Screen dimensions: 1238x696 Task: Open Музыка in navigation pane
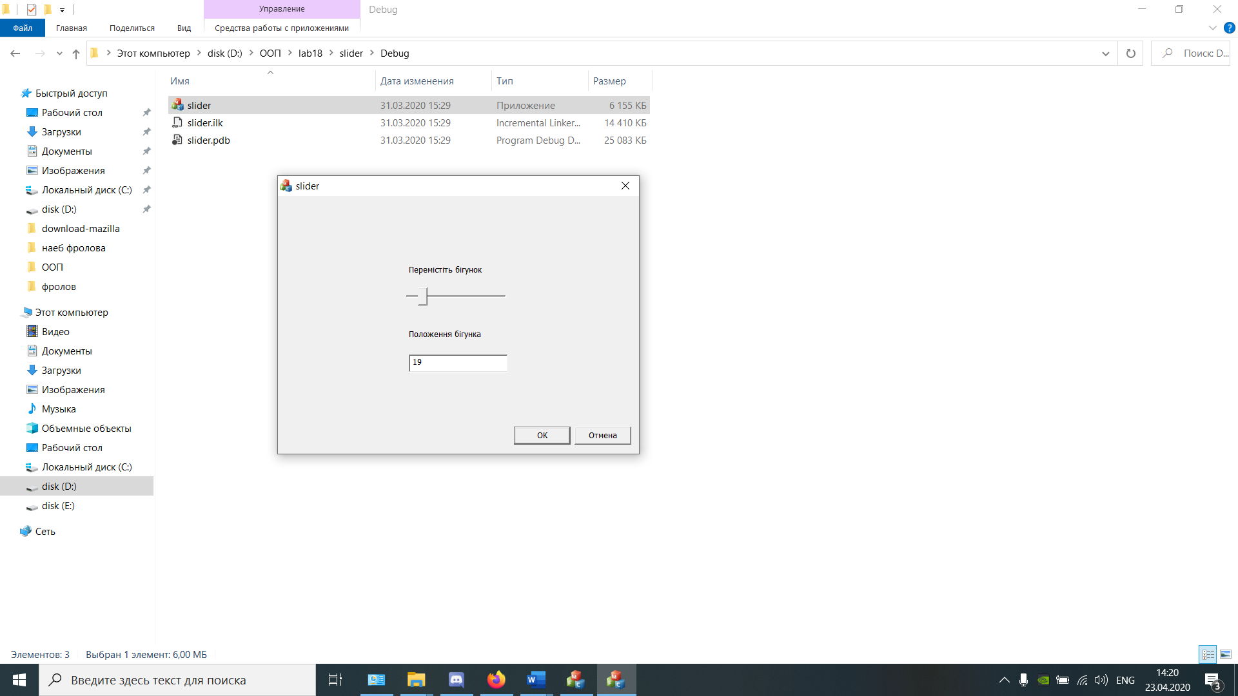(x=59, y=409)
